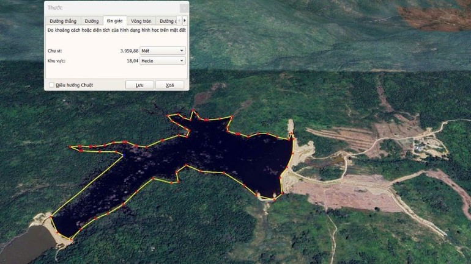This screenshot has height=264, width=471.
Task: Switch to the Đường thẳng tab
Action: coord(63,21)
